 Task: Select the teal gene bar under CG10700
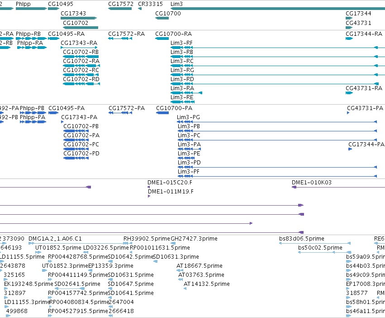click(x=162, y=18)
